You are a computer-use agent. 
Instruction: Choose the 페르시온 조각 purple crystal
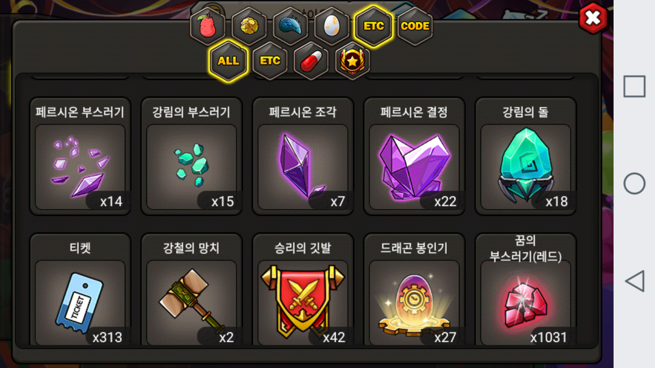(x=303, y=156)
